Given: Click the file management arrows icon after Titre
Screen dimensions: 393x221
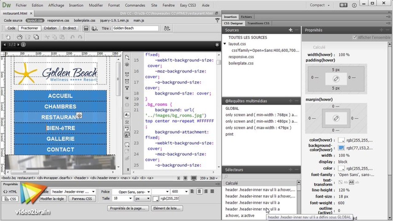Looking at the screenshot, I should 167,28.
